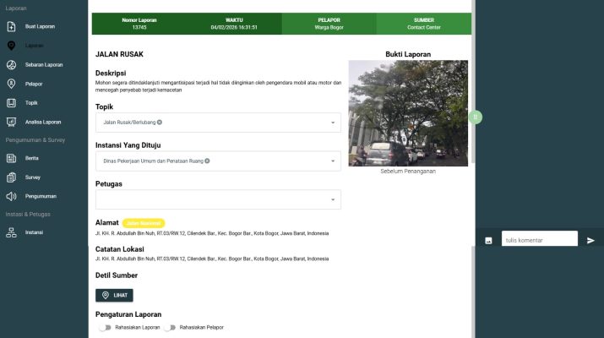Remove the Jalan Rusak/Berlubang topic chip
The height and width of the screenshot is (338, 604).
point(160,123)
